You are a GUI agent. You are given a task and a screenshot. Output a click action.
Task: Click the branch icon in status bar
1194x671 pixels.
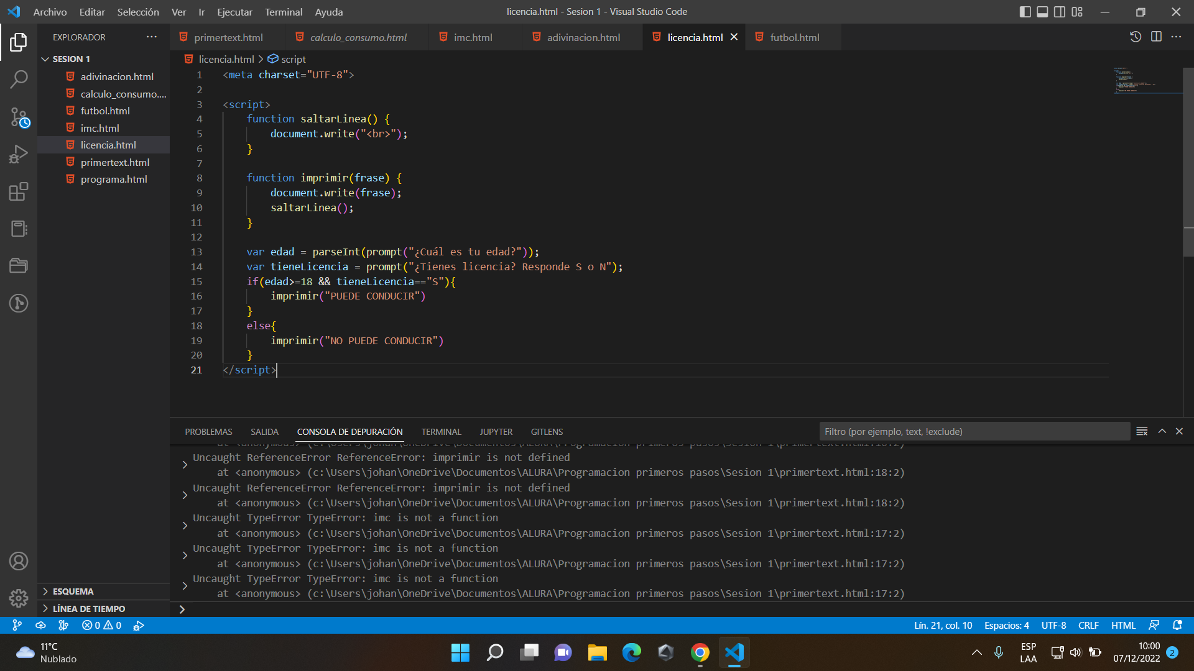click(x=17, y=626)
